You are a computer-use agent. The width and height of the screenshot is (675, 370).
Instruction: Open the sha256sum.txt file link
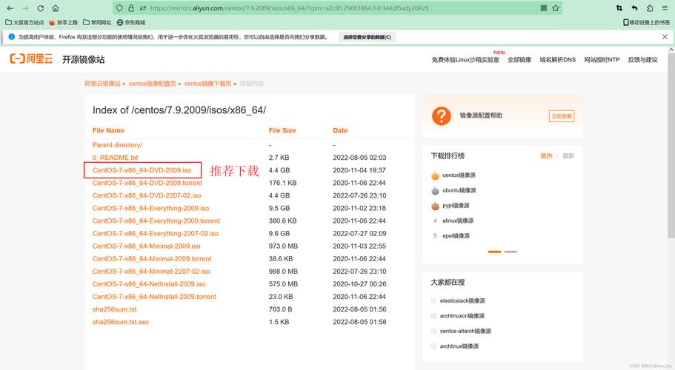[x=114, y=309]
